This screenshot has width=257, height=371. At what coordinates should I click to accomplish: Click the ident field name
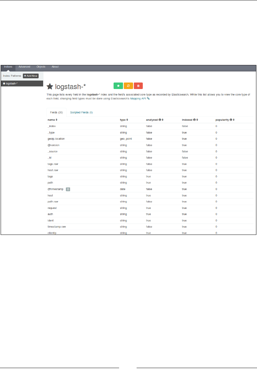tap(50, 221)
